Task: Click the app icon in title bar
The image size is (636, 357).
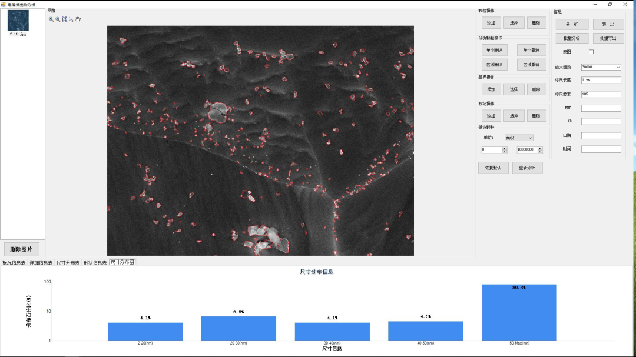Action: click(x=4, y=4)
